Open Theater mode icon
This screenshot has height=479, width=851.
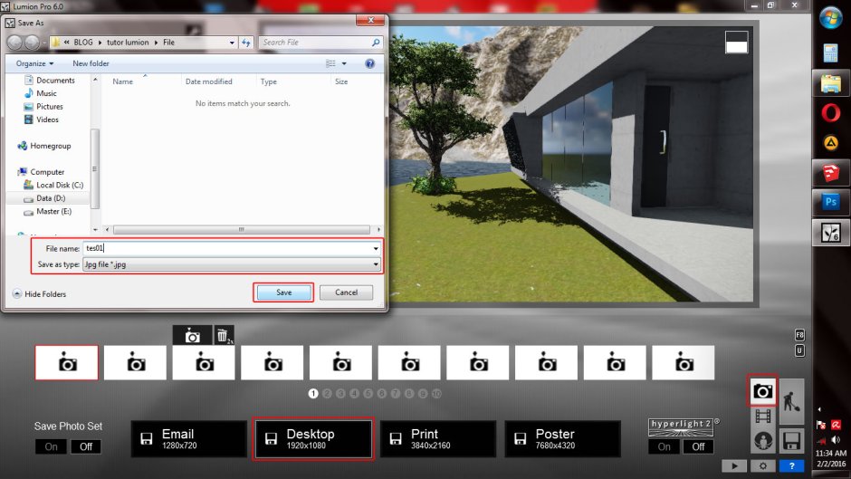(762, 442)
